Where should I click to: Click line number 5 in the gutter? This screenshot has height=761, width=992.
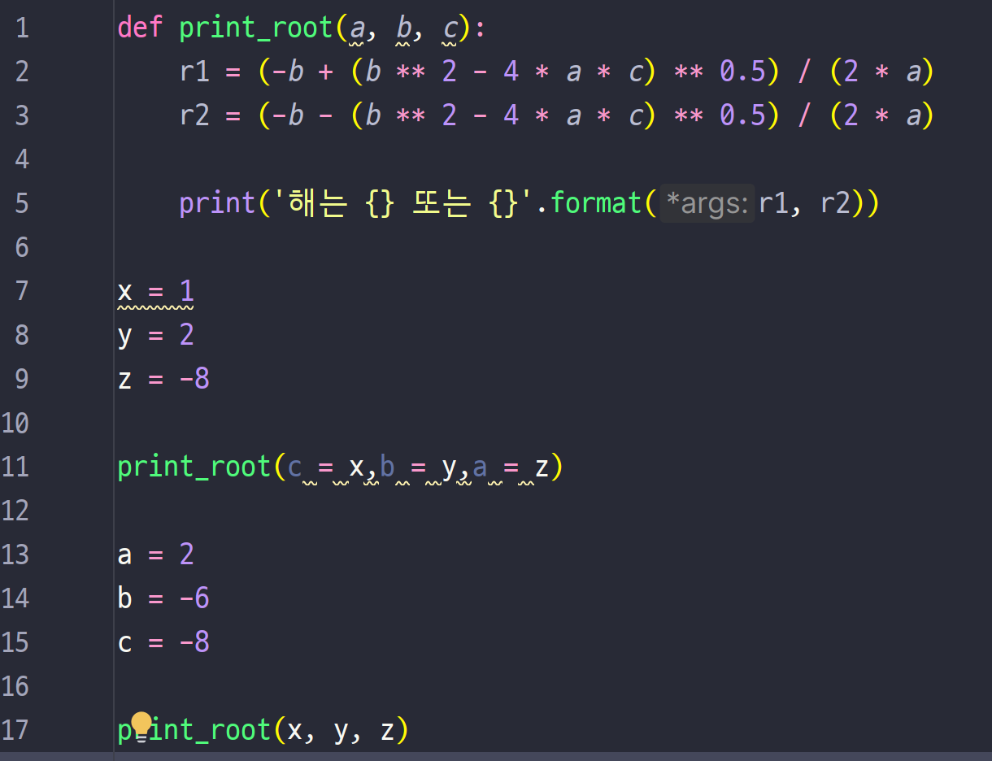click(x=22, y=203)
